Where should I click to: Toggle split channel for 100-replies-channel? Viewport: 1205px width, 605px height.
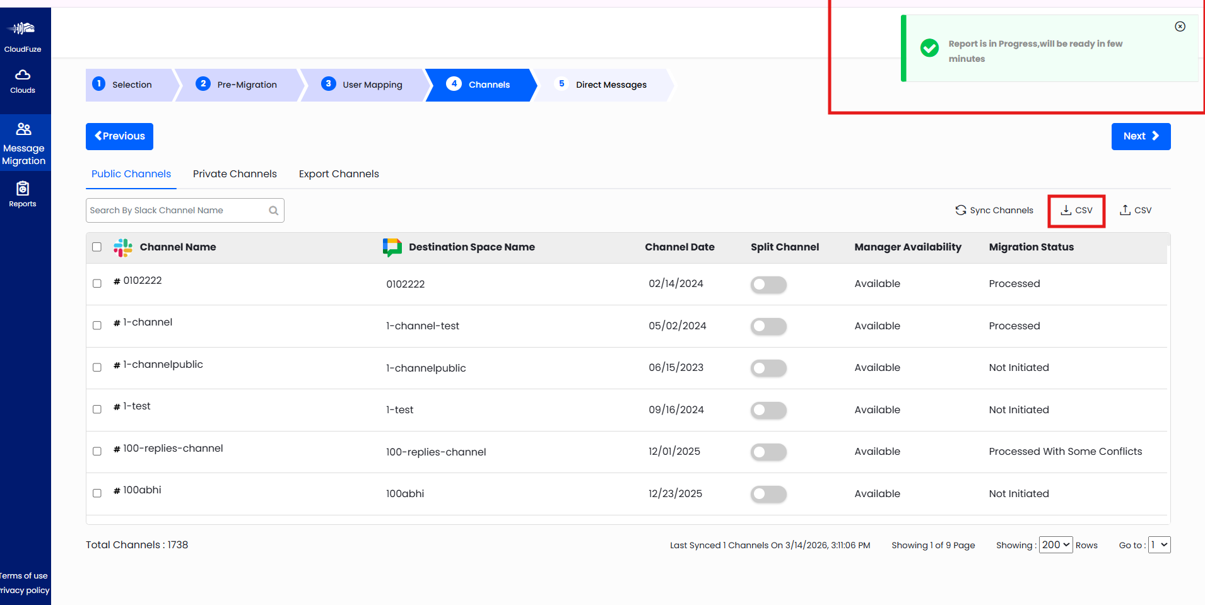(768, 452)
